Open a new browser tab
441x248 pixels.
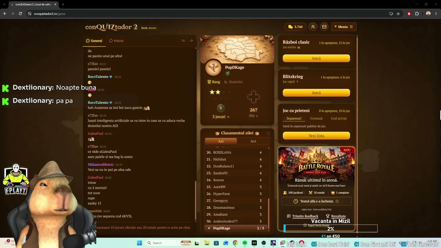63,4
